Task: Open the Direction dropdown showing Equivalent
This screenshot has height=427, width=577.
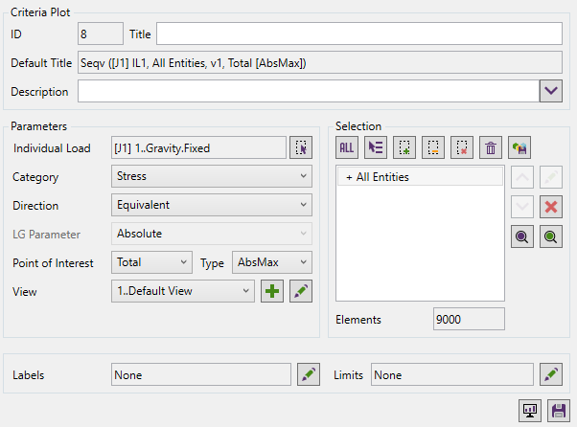Action: pyautogui.click(x=212, y=205)
